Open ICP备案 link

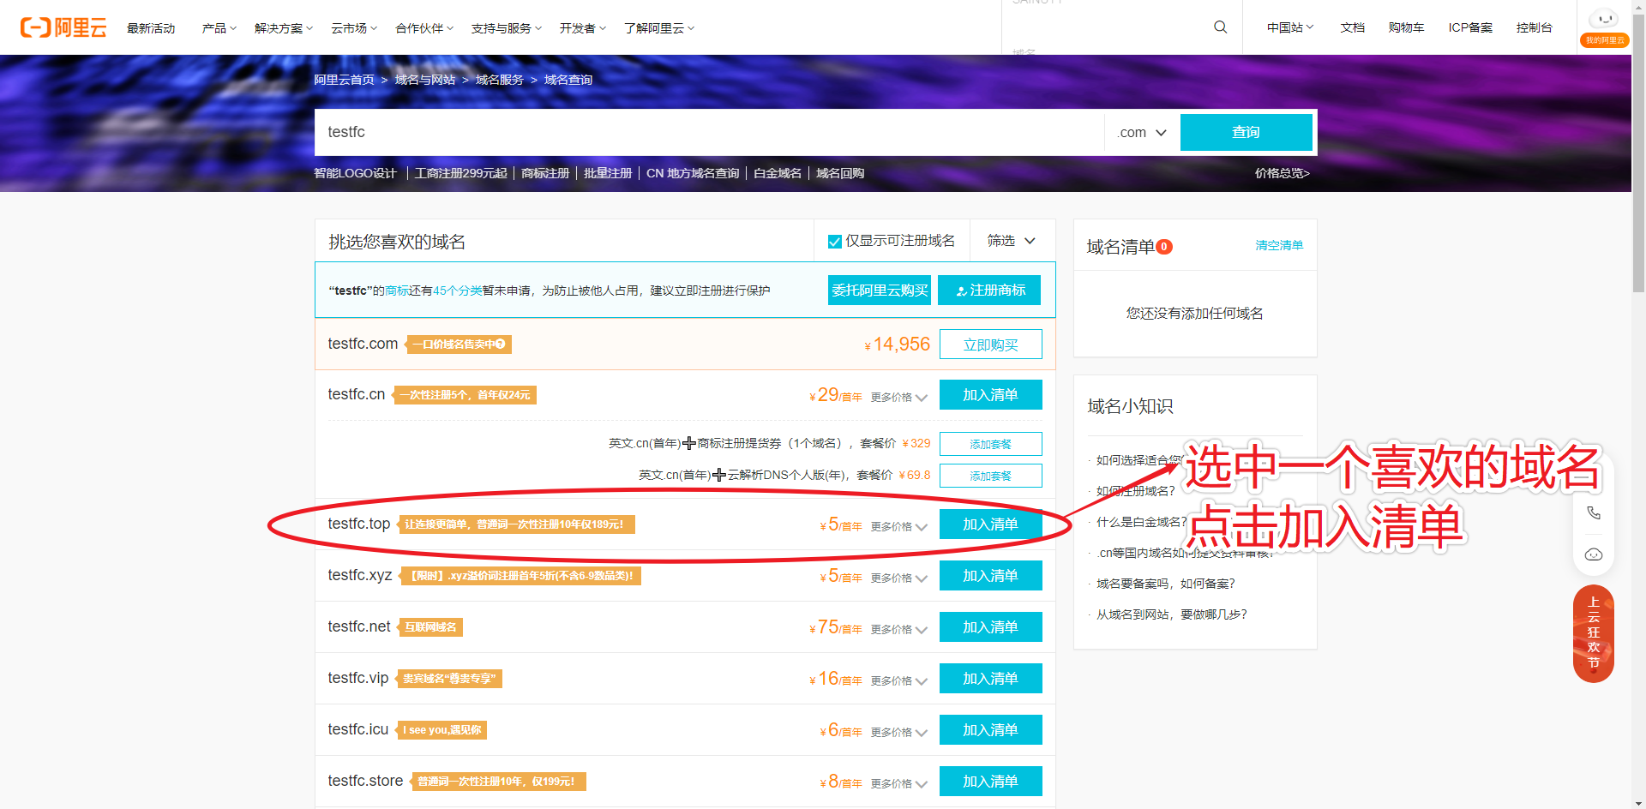(1470, 27)
